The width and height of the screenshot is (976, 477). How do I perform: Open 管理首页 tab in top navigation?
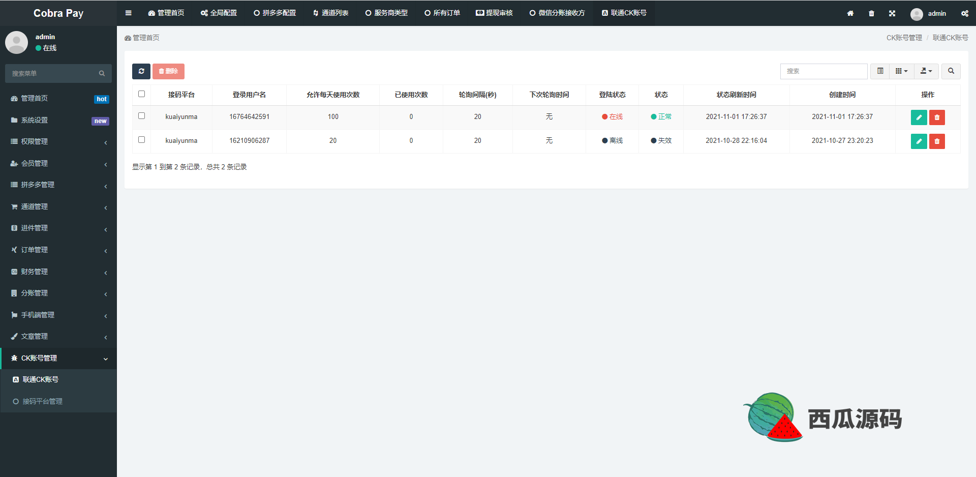(x=166, y=13)
